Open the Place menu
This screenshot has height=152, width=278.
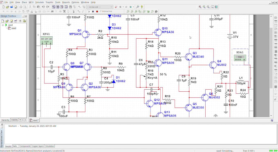point(24,2)
